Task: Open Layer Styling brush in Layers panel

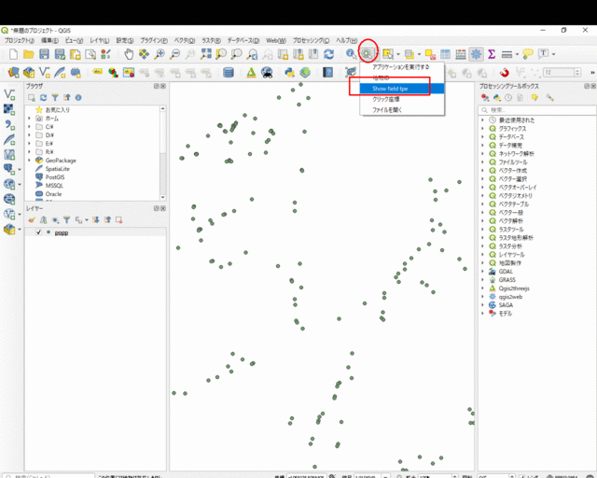Action: pyautogui.click(x=32, y=220)
